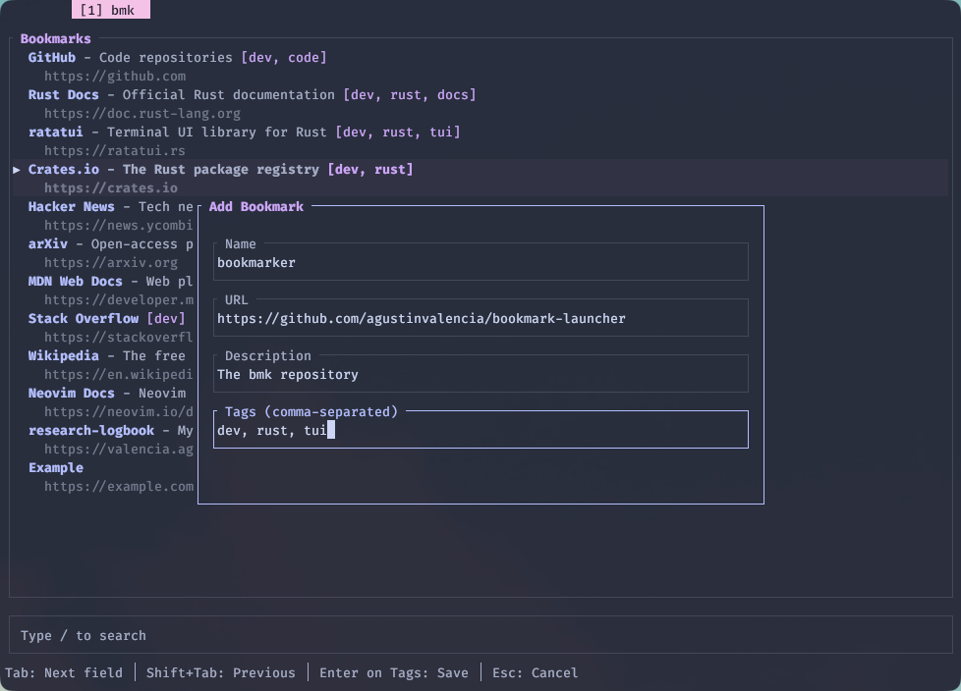Screen dimensions: 961x691
Task: Click the [dev, rust] tags on Crates.io
Action: pos(370,170)
